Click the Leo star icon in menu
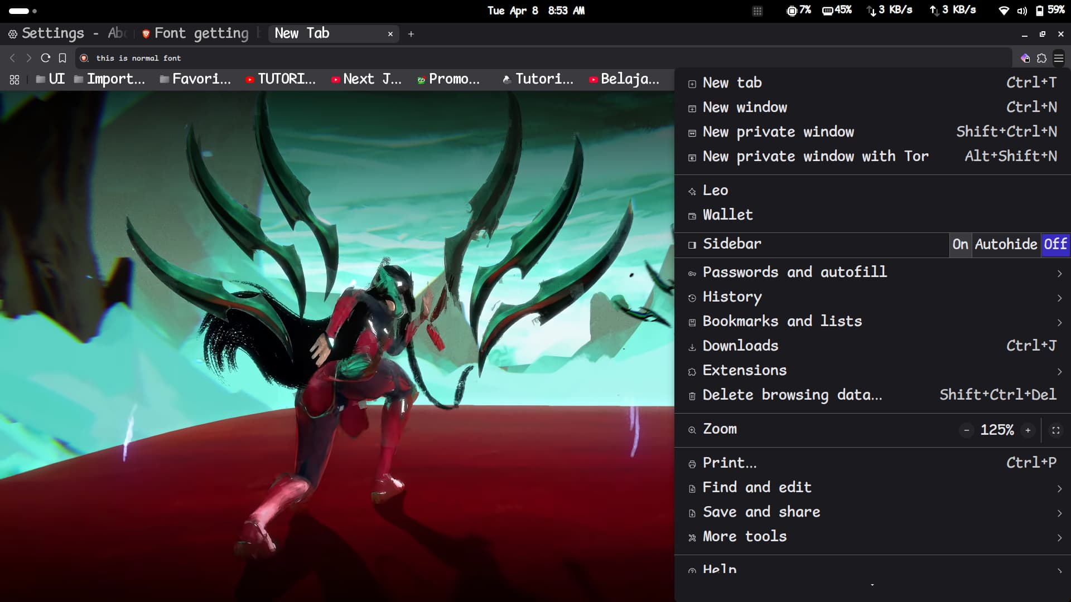The width and height of the screenshot is (1071, 602). pyautogui.click(x=692, y=192)
